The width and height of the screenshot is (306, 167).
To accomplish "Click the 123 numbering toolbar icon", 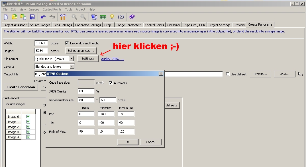I will tap(121, 17).
